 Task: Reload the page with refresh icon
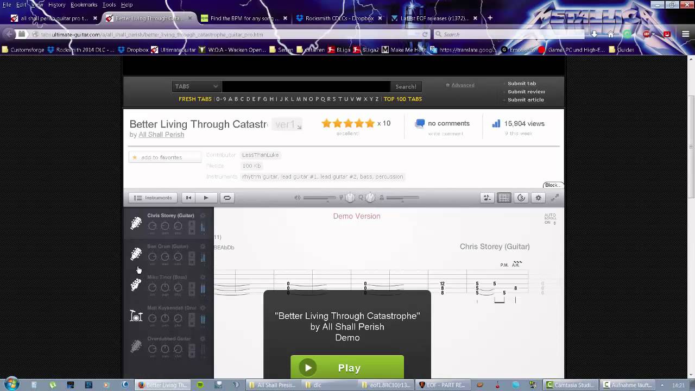425,34
